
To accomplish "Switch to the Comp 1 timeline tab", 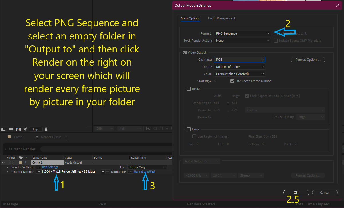I will click(19, 137).
